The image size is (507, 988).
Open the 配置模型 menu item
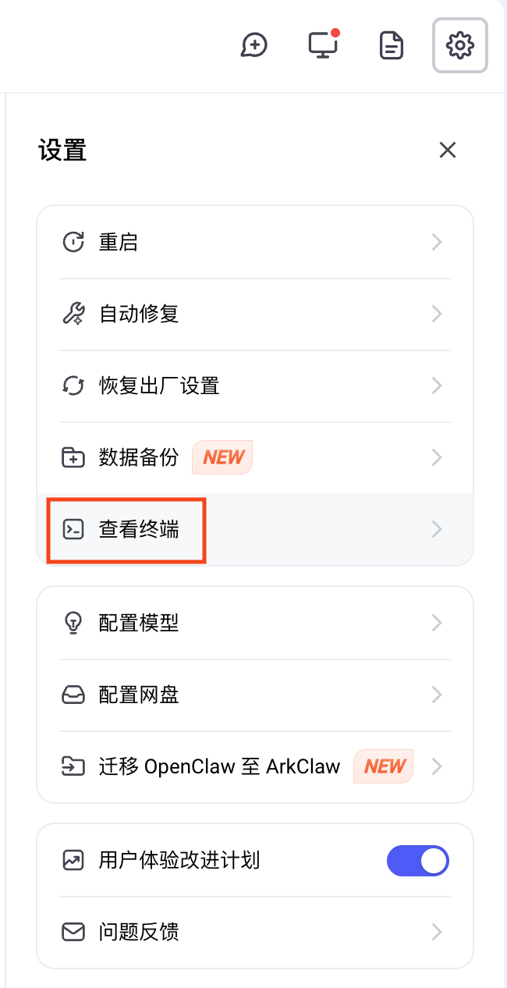click(139, 623)
